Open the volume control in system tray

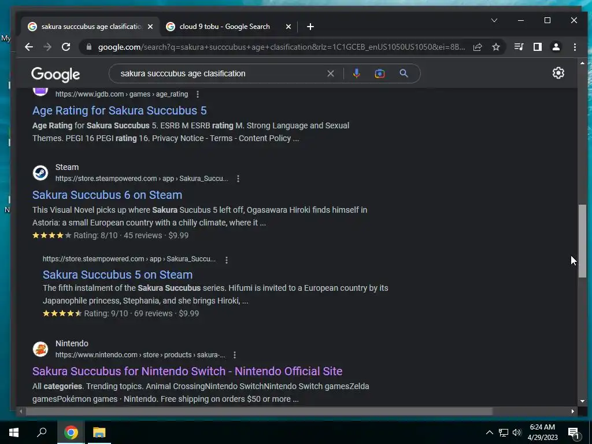[x=517, y=432]
